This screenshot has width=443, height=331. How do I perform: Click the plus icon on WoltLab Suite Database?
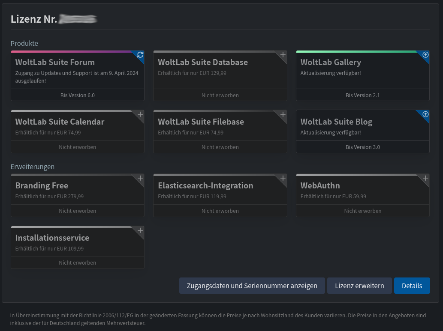tap(283, 55)
